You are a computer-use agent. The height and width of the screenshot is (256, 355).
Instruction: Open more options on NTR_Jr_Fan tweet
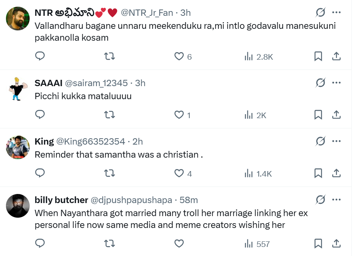[x=336, y=13]
